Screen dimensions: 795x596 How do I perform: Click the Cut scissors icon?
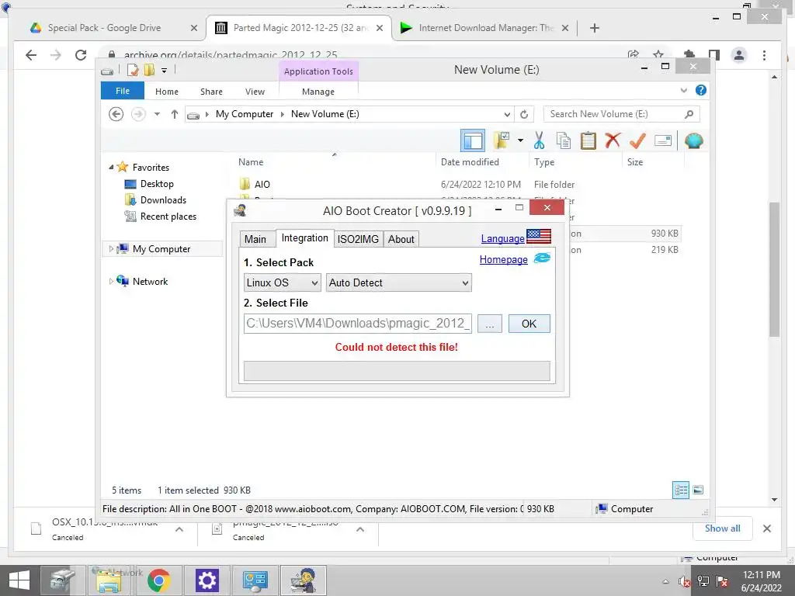539,140
